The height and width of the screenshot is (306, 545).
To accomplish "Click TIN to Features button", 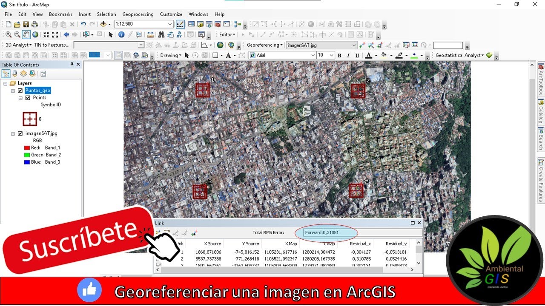I will point(52,45).
